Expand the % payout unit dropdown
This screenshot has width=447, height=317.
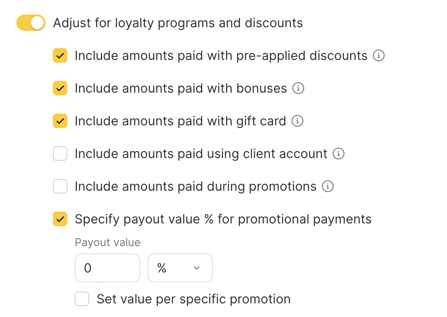180,268
